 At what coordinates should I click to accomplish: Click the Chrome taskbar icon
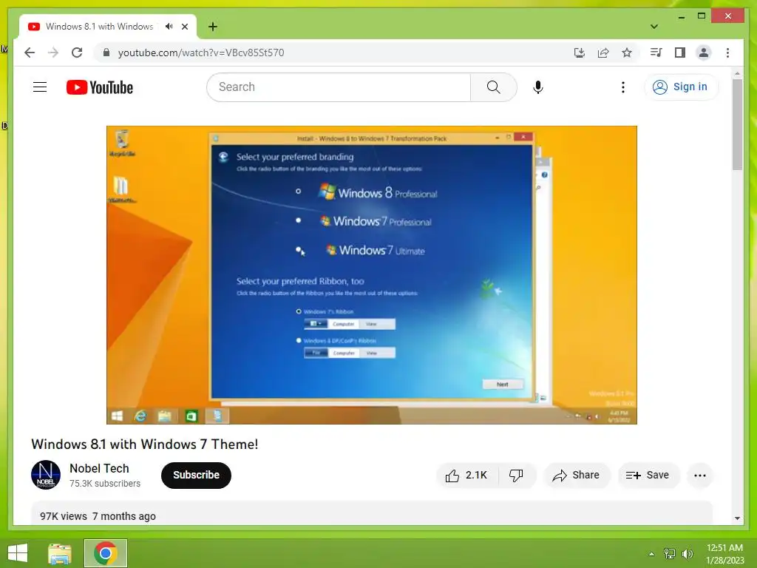click(x=106, y=553)
